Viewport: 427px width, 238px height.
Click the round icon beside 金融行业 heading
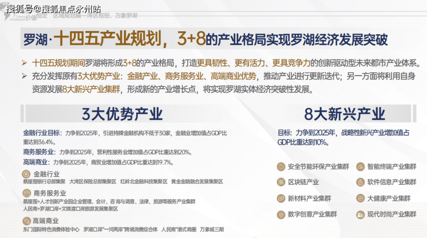click(x=26, y=174)
